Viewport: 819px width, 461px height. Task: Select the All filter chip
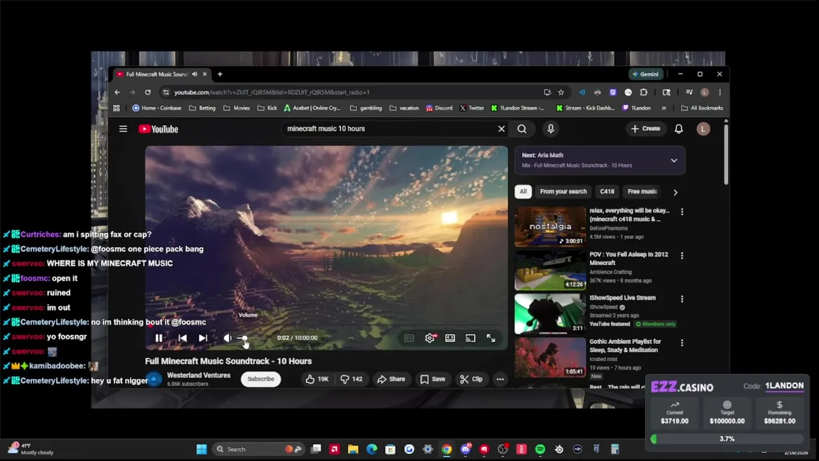click(x=523, y=191)
